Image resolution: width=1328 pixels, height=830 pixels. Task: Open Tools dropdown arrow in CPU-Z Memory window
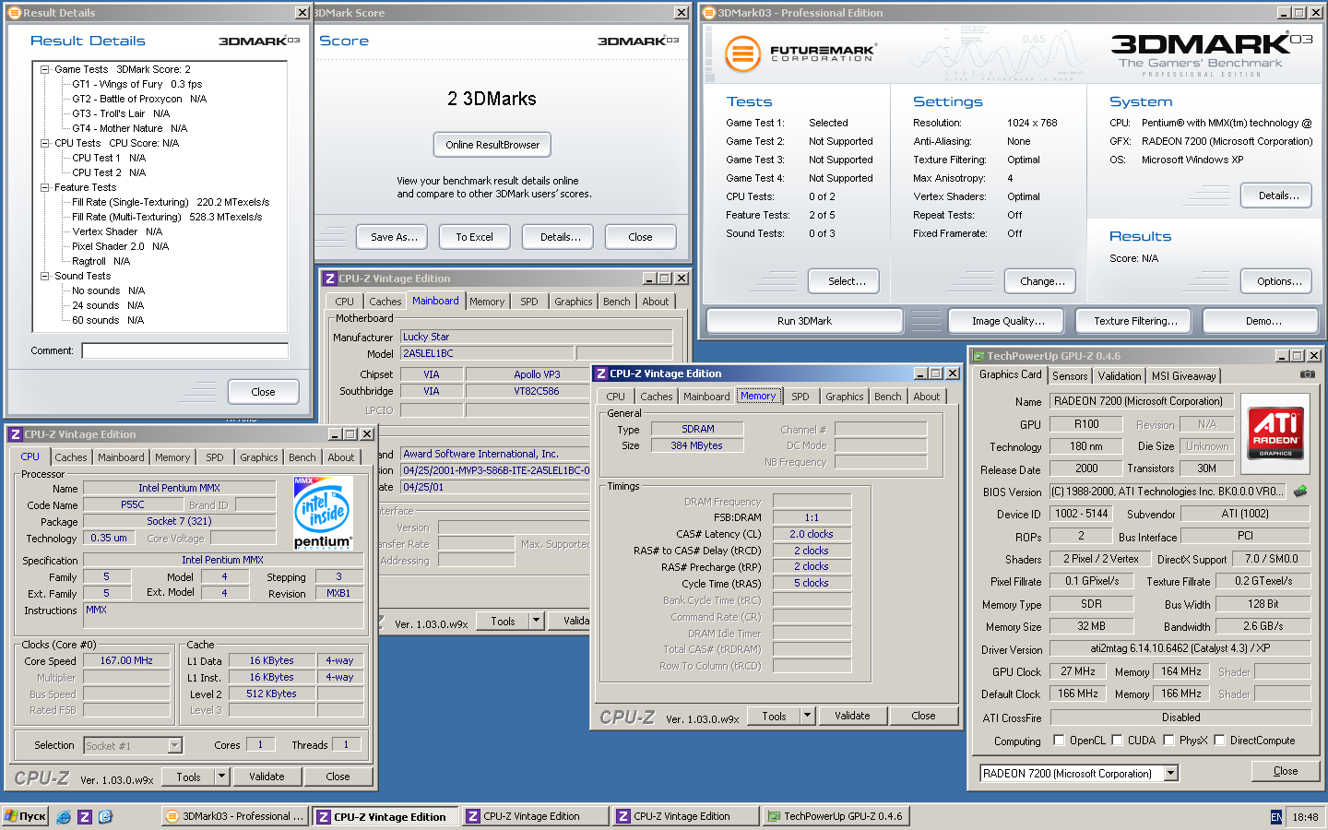point(807,716)
